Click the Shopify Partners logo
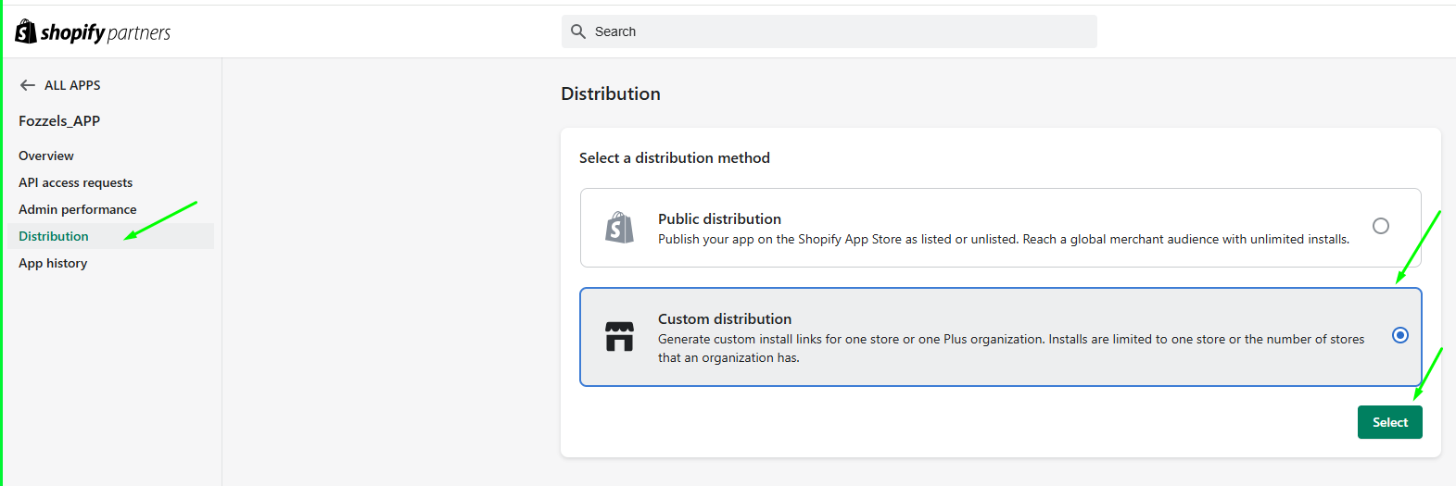Image resolution: width=1456 pixels, height=486 pixels. click(93, 32)
